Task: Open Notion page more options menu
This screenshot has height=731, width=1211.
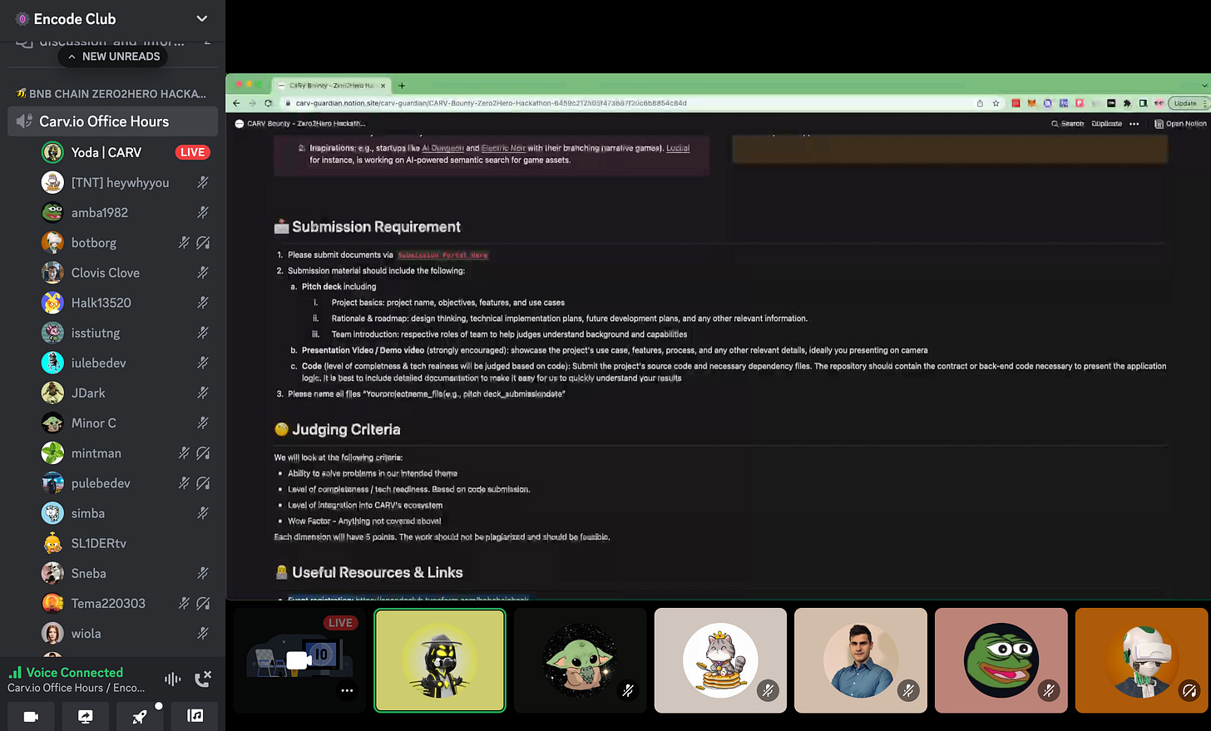Action: [1134, 123]
